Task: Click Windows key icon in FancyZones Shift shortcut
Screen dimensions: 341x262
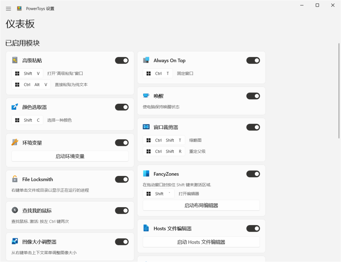Action: click(x=148, y=194)
